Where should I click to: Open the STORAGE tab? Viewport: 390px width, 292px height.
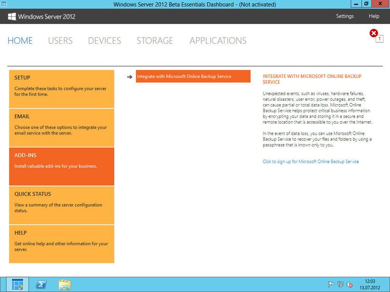(155, 41)
